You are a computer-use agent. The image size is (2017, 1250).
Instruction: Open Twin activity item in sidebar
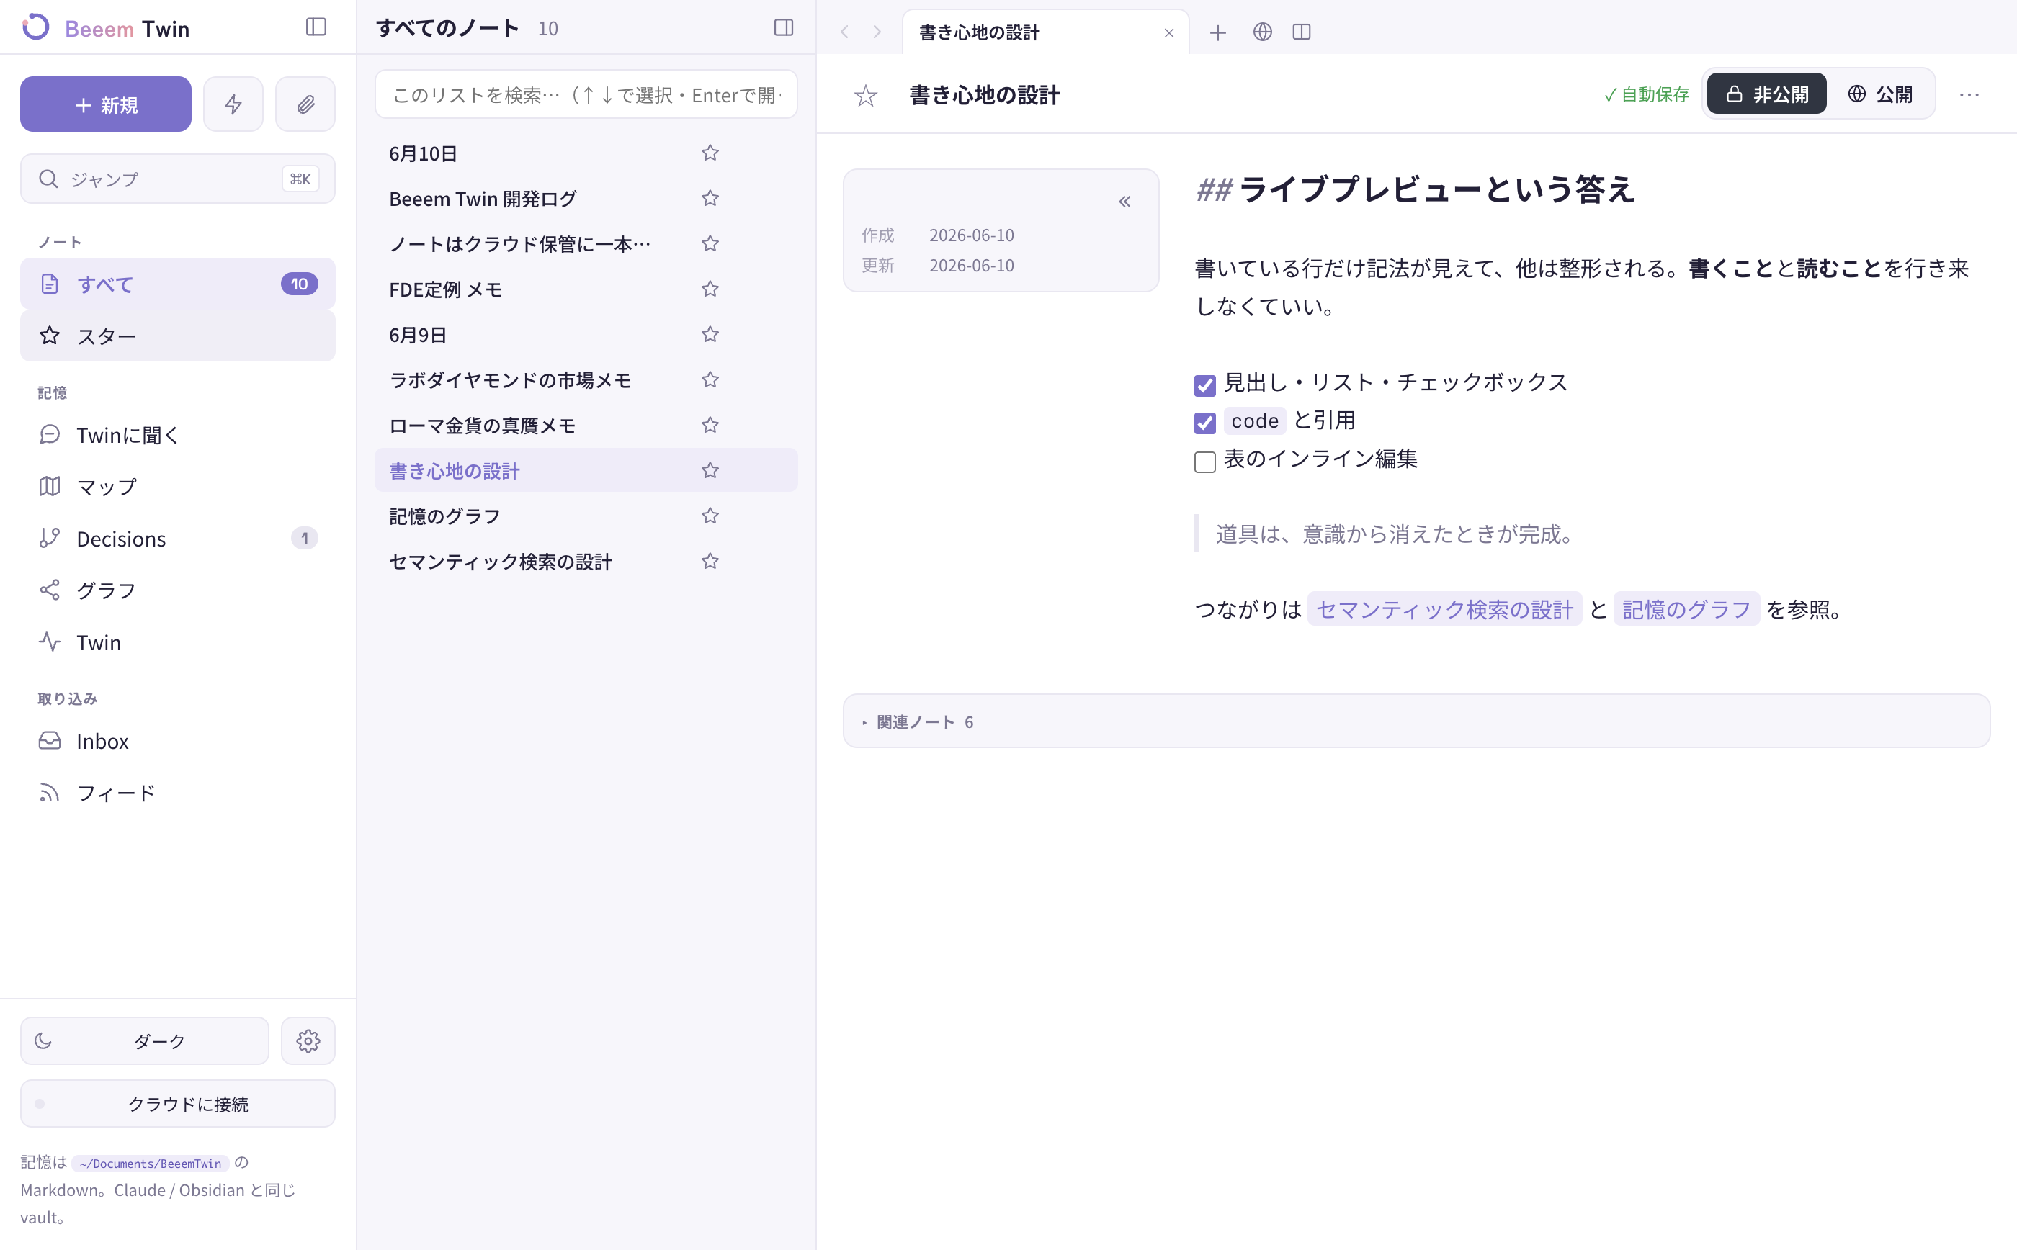[178, 642]
